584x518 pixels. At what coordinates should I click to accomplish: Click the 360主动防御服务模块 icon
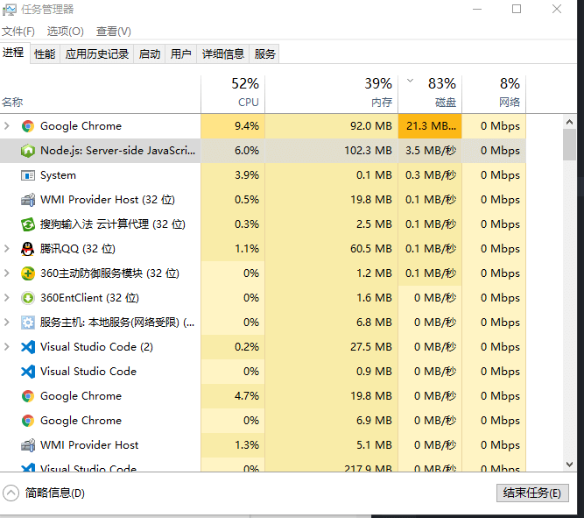[28, 273]
